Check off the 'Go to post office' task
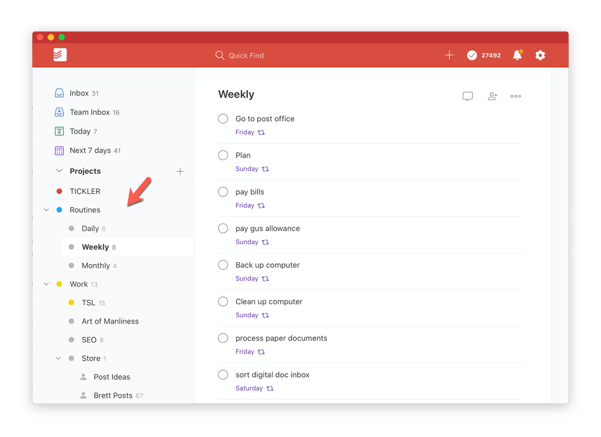The image size is (601, 437). coord(223,119)
